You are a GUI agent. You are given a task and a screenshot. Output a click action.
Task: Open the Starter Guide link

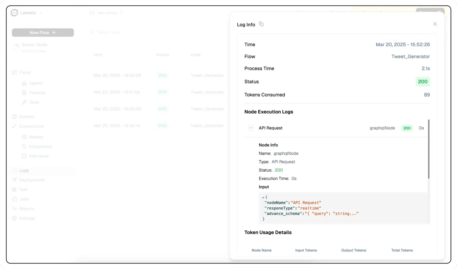[x=34, y=45]
